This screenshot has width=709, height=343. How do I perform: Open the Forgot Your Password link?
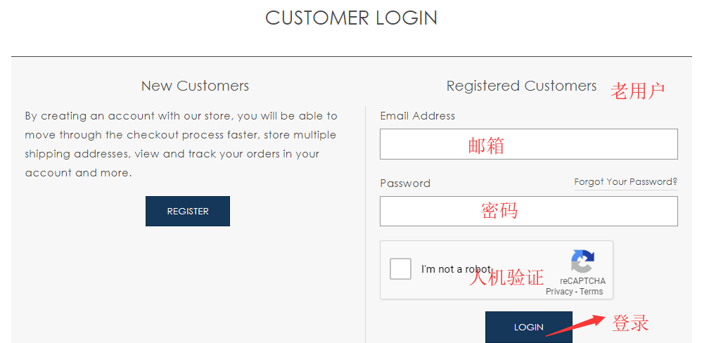[625, 182]
